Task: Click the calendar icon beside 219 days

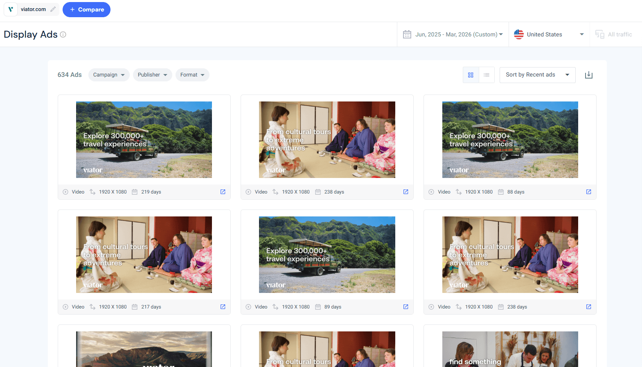Action: 135,192
